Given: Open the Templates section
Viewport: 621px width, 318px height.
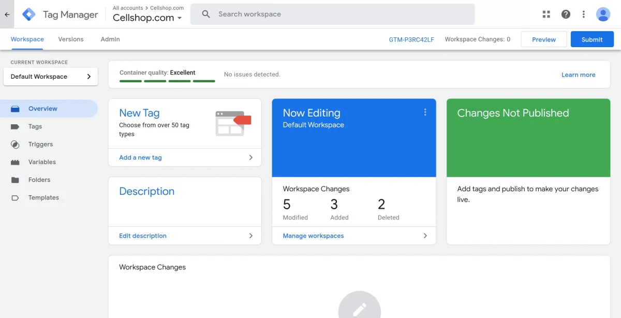Looking at the screenshot, I should [43, 197].
